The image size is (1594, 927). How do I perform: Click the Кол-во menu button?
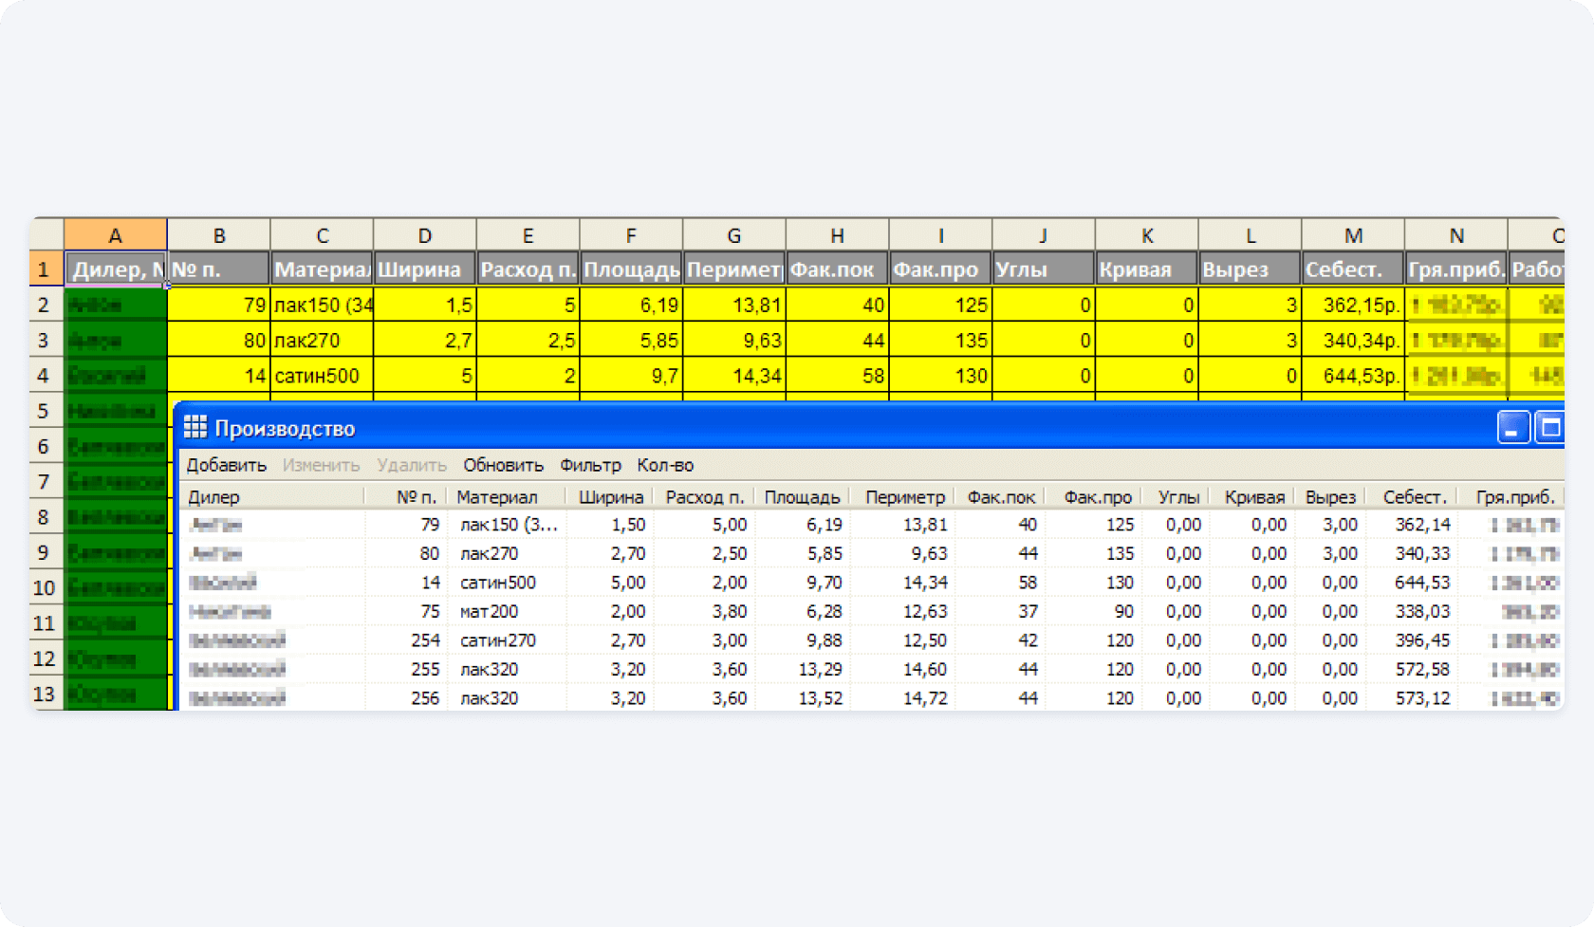pyautogui.click(x=665, y=465)
